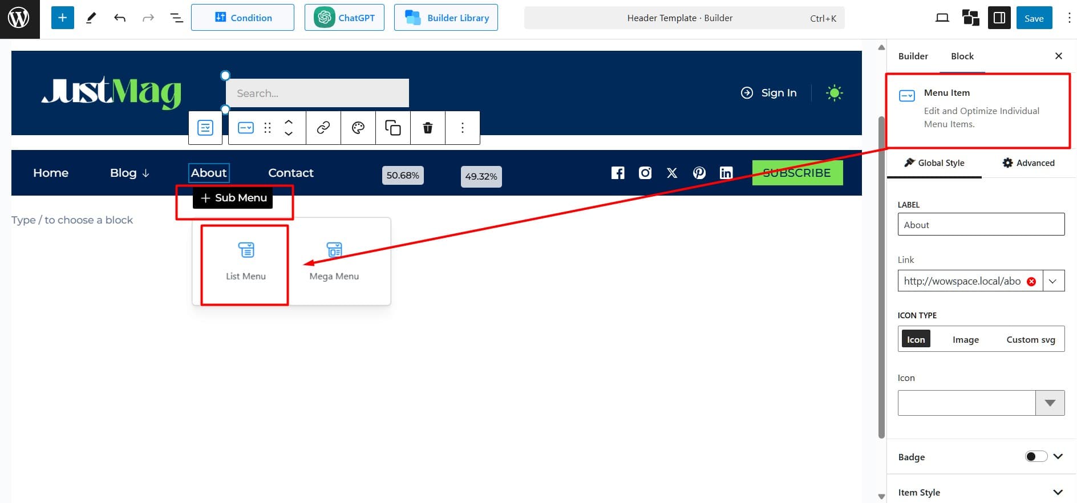Click the JustMag logo
The width and height of the screenshot is (1077, 503).
pyautogui.click(x=111, y=92)
